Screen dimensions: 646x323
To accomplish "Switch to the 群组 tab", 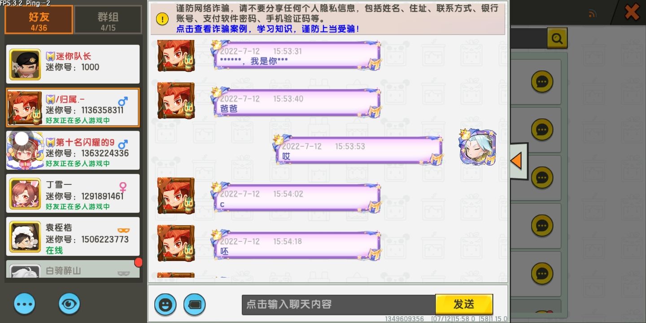I will [108, 20].
